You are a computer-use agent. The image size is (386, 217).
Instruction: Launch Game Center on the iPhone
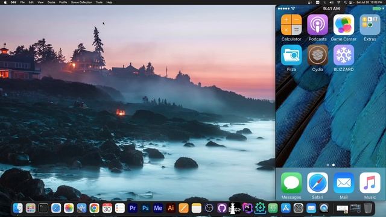(344, 25)
